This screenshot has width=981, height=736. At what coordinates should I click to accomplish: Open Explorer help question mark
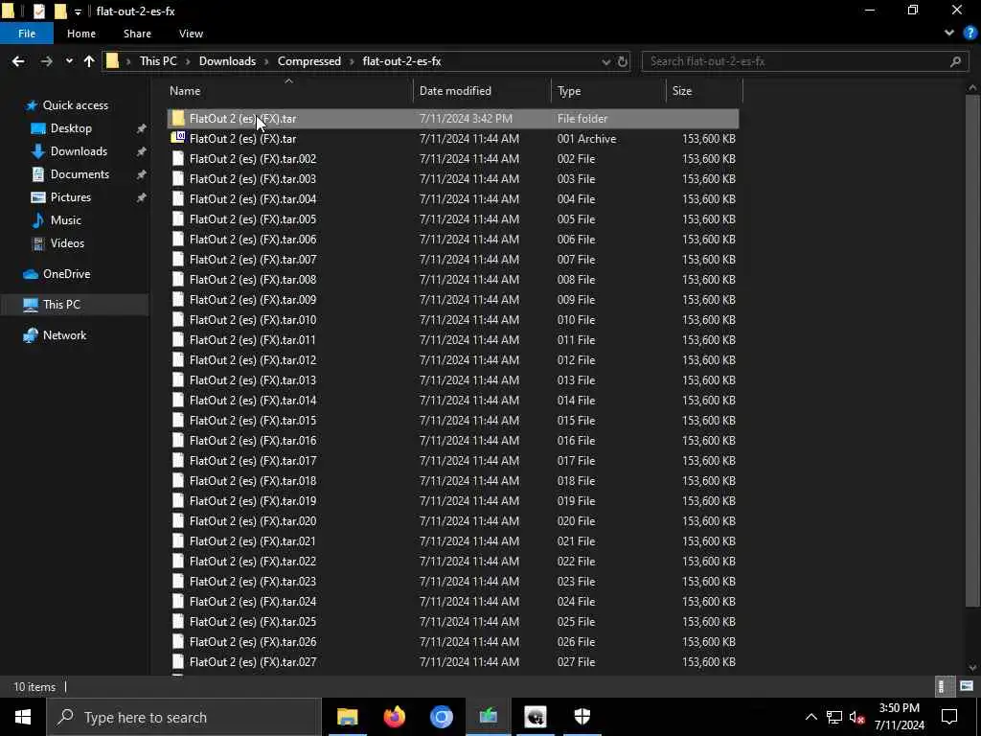click(x=970, y=34)
